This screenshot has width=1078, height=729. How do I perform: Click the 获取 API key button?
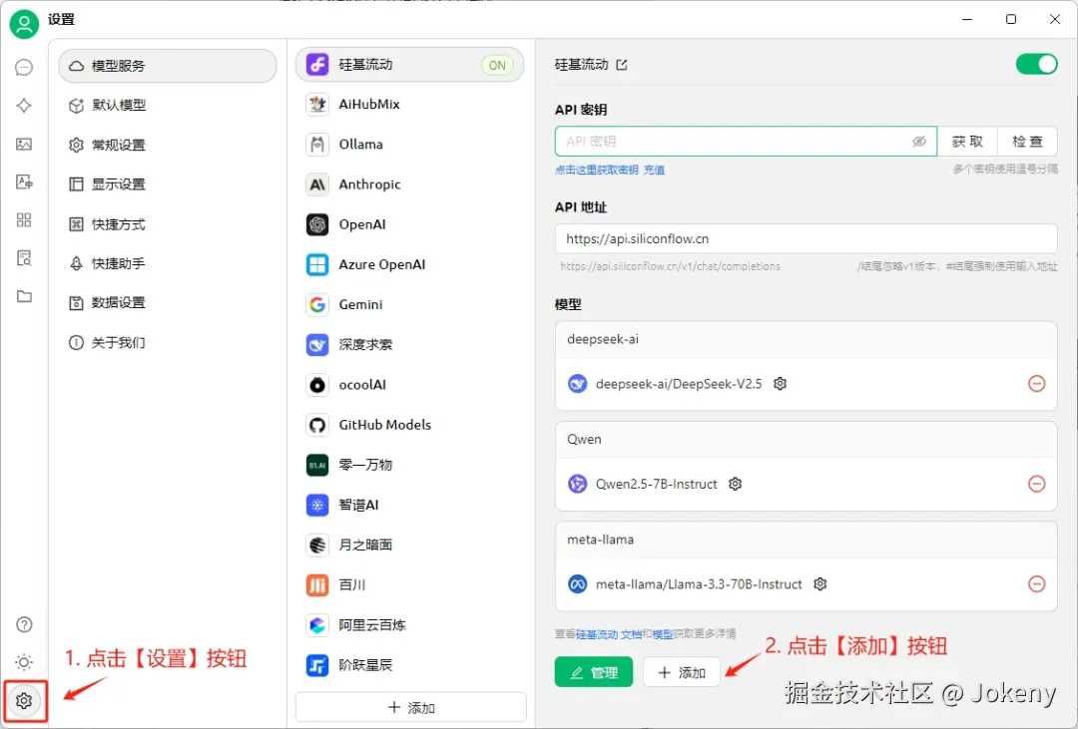pos(967,142)
